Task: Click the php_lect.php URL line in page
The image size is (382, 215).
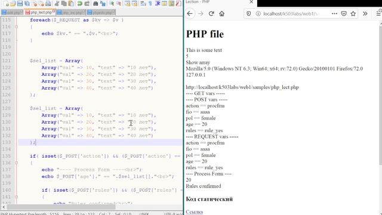Action: click(242, 87)
